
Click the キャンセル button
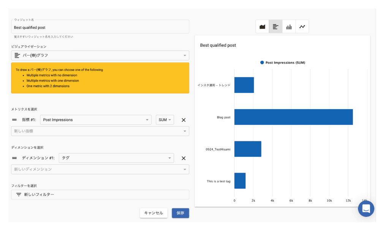(154, 213)
